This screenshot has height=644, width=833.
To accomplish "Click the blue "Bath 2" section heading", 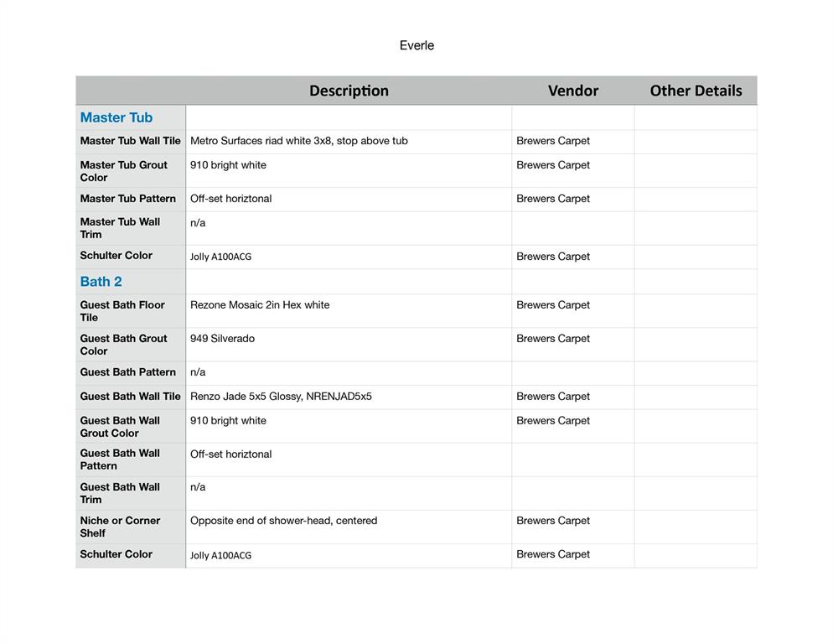I will coord(101,281).
